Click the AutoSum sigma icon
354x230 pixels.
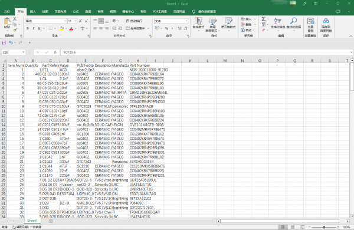click(264, 19)
